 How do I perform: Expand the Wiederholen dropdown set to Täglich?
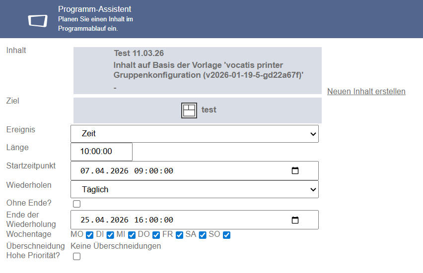(x=195, y=190)
